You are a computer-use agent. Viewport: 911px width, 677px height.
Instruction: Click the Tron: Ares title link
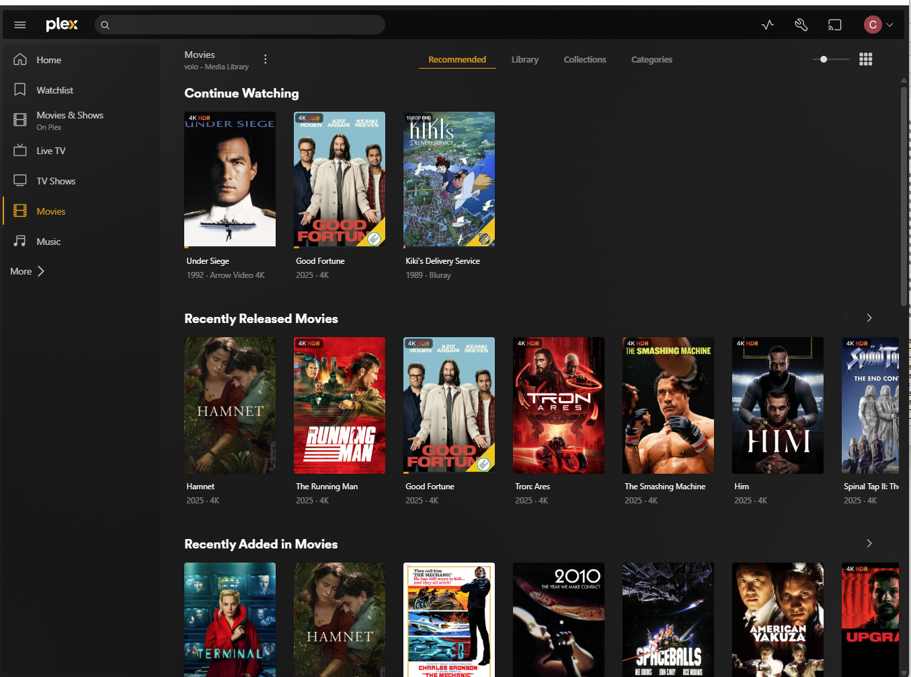(532, 487)
